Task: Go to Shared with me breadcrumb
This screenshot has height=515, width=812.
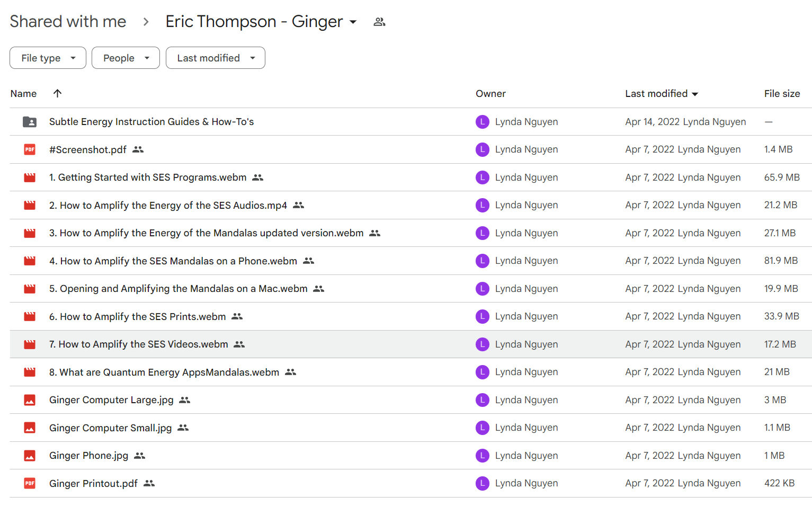Action: click(68, 22)
